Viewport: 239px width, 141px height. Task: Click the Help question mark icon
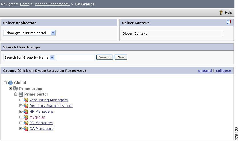221,13
